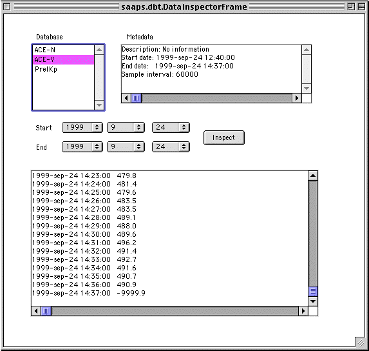Image resolution: width=369 pixels, height=351 pixels.
Task: Click the window collapse box in title bar
Action: 361,6
